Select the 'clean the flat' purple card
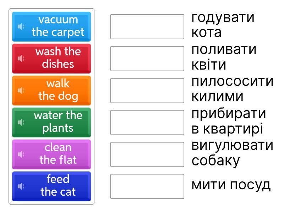Viewport: 284px width, 213px height. click(51, 154)
